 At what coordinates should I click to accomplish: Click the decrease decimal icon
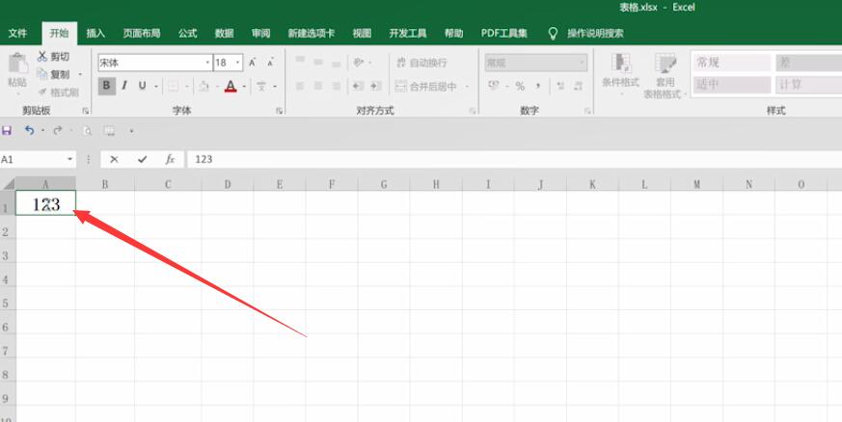[x=579, y=86]
